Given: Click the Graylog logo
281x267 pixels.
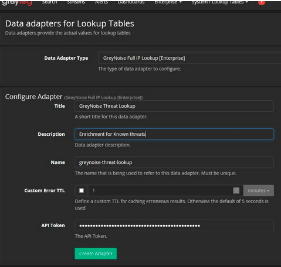Looking at the screenshot, I should [17, 2].
